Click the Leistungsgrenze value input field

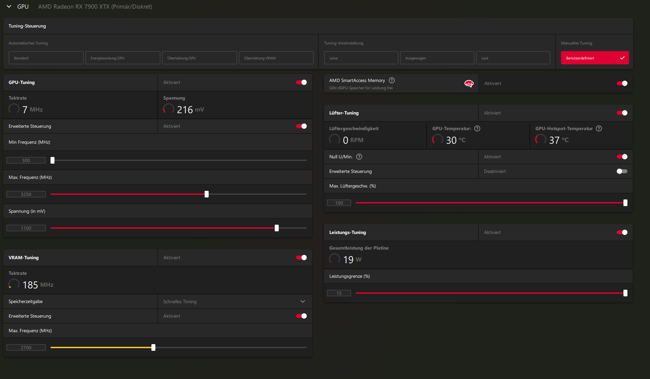[339, 293]
